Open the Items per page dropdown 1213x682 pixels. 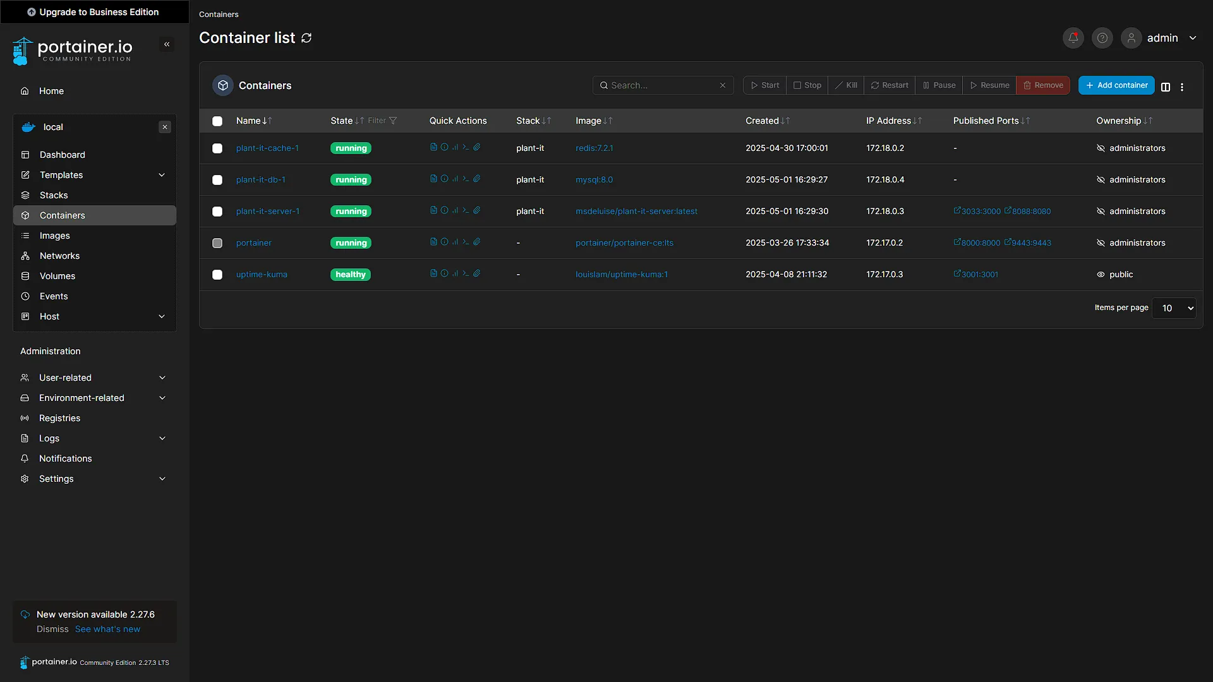pyautogui.click(x=1174, y=308)
